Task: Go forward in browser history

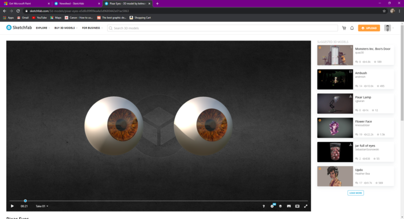Action: point(11,11)
